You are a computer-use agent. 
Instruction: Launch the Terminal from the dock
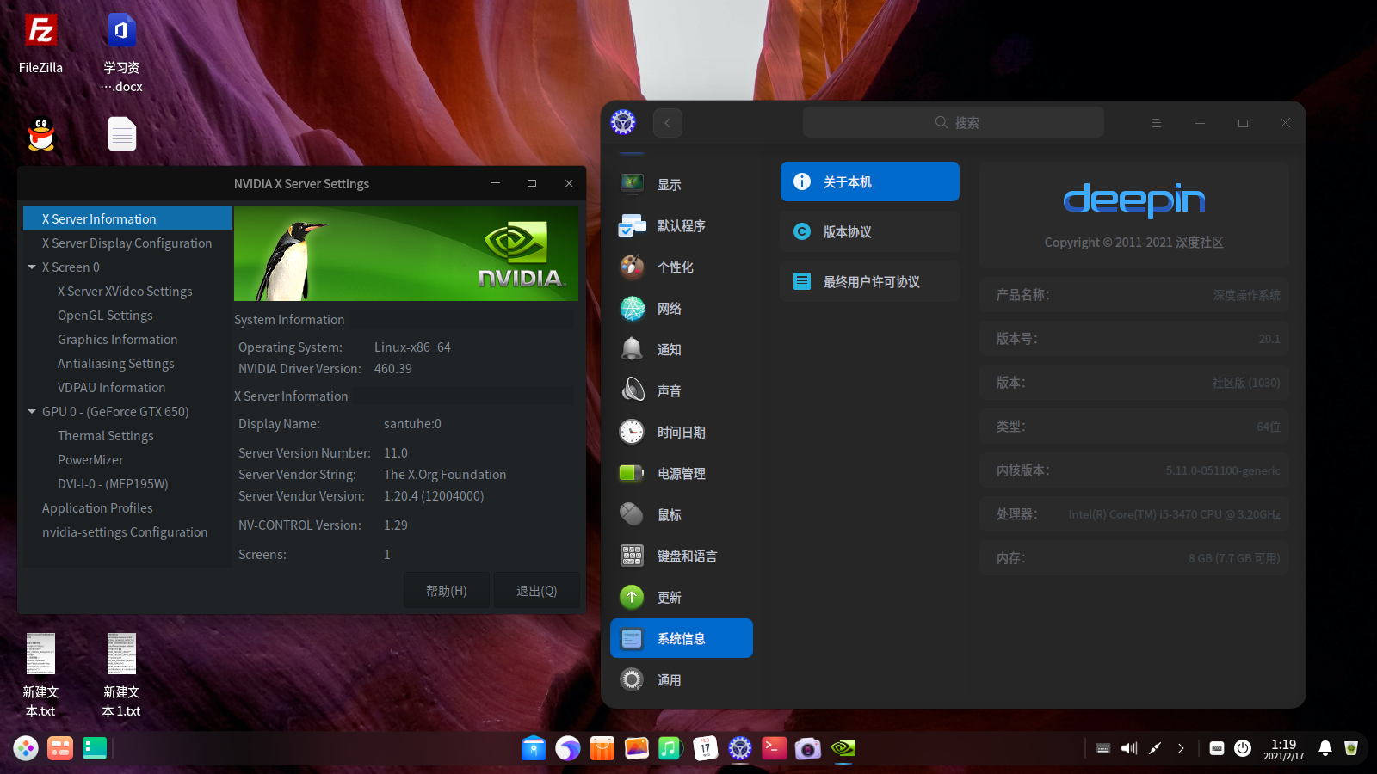[775, 748]
